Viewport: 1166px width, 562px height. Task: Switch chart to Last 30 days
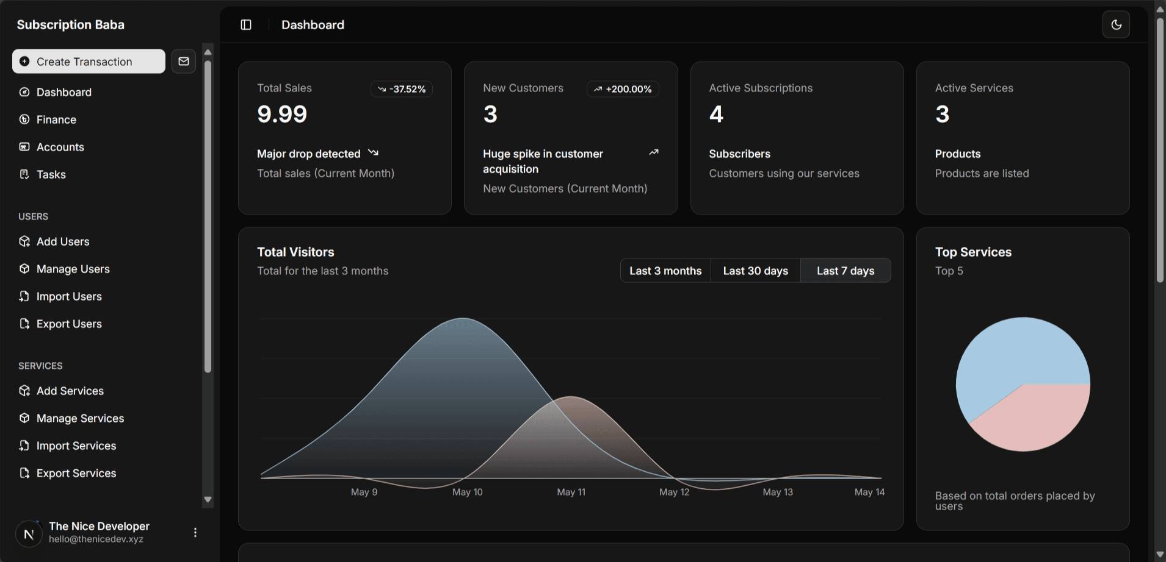pyautogui.click(x=755, y=271)
